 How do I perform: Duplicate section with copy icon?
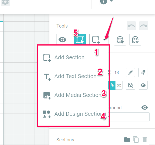tap(136, 139)
